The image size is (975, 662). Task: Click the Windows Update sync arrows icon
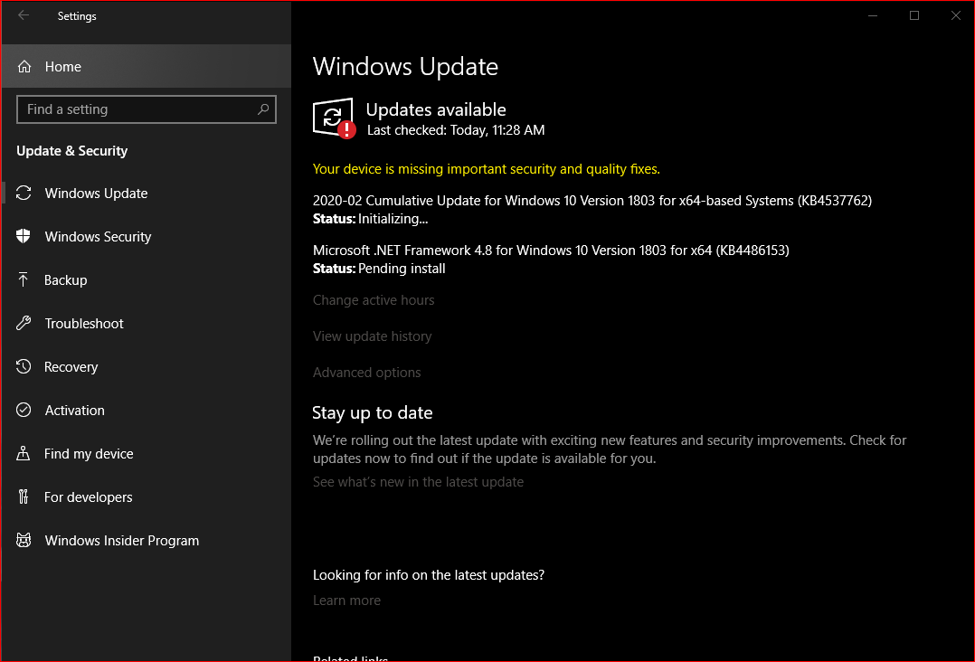coord(24,194)
